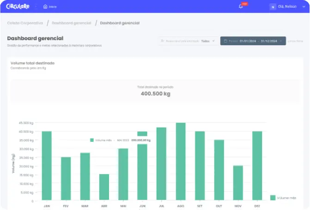Click the user avatar with letter N

tap(273, 7)
